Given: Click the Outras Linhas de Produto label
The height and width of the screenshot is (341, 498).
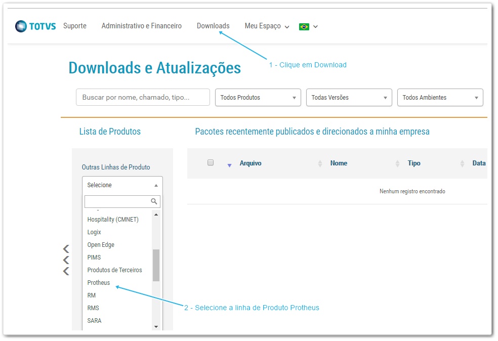Looking at the screenshot, I should (116, 167).
